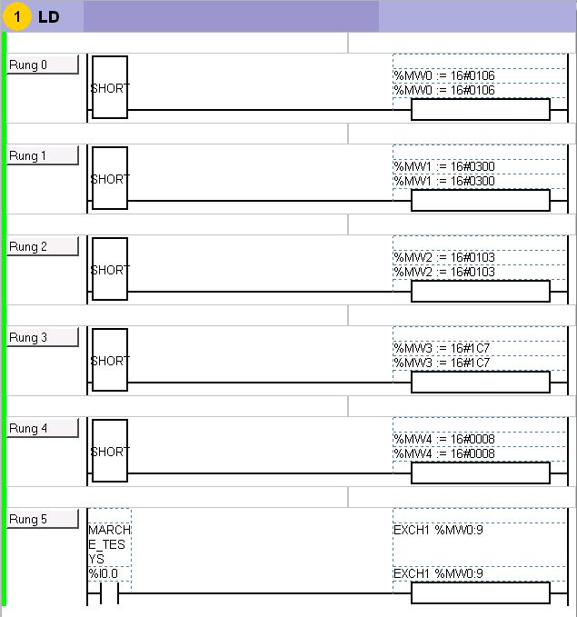The width and height of the screenshot is (577, 617).
Task: Select the SHORT block in Rung 1
Action: pos(110,178)
